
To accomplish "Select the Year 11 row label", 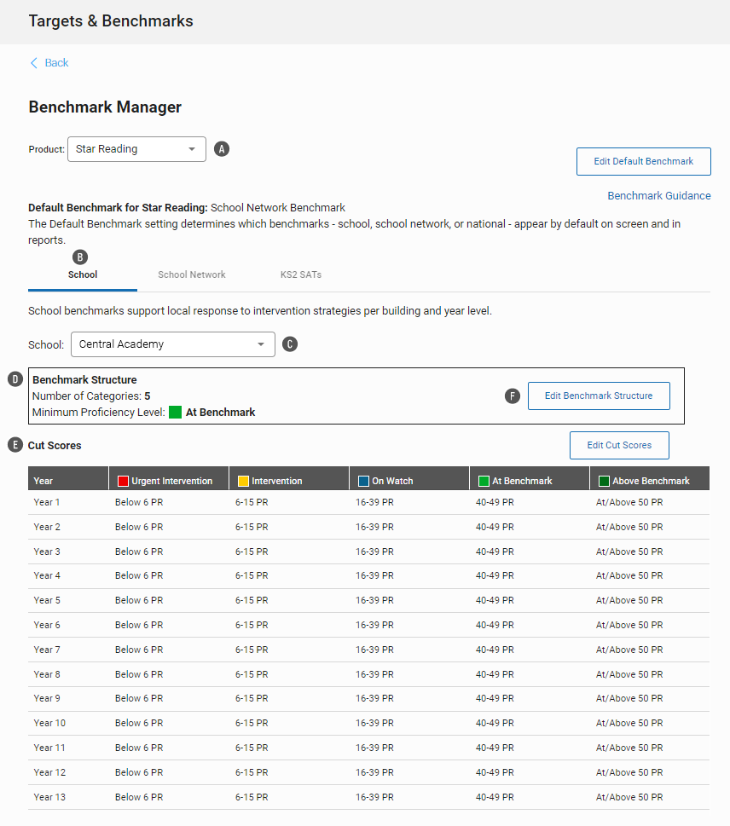I will pyautogui.click(x=49, y=748).
